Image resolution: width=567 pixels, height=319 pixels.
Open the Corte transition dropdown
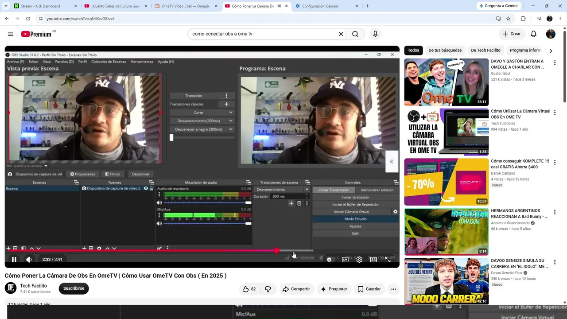pyautogui.click(x=202, y=113)
